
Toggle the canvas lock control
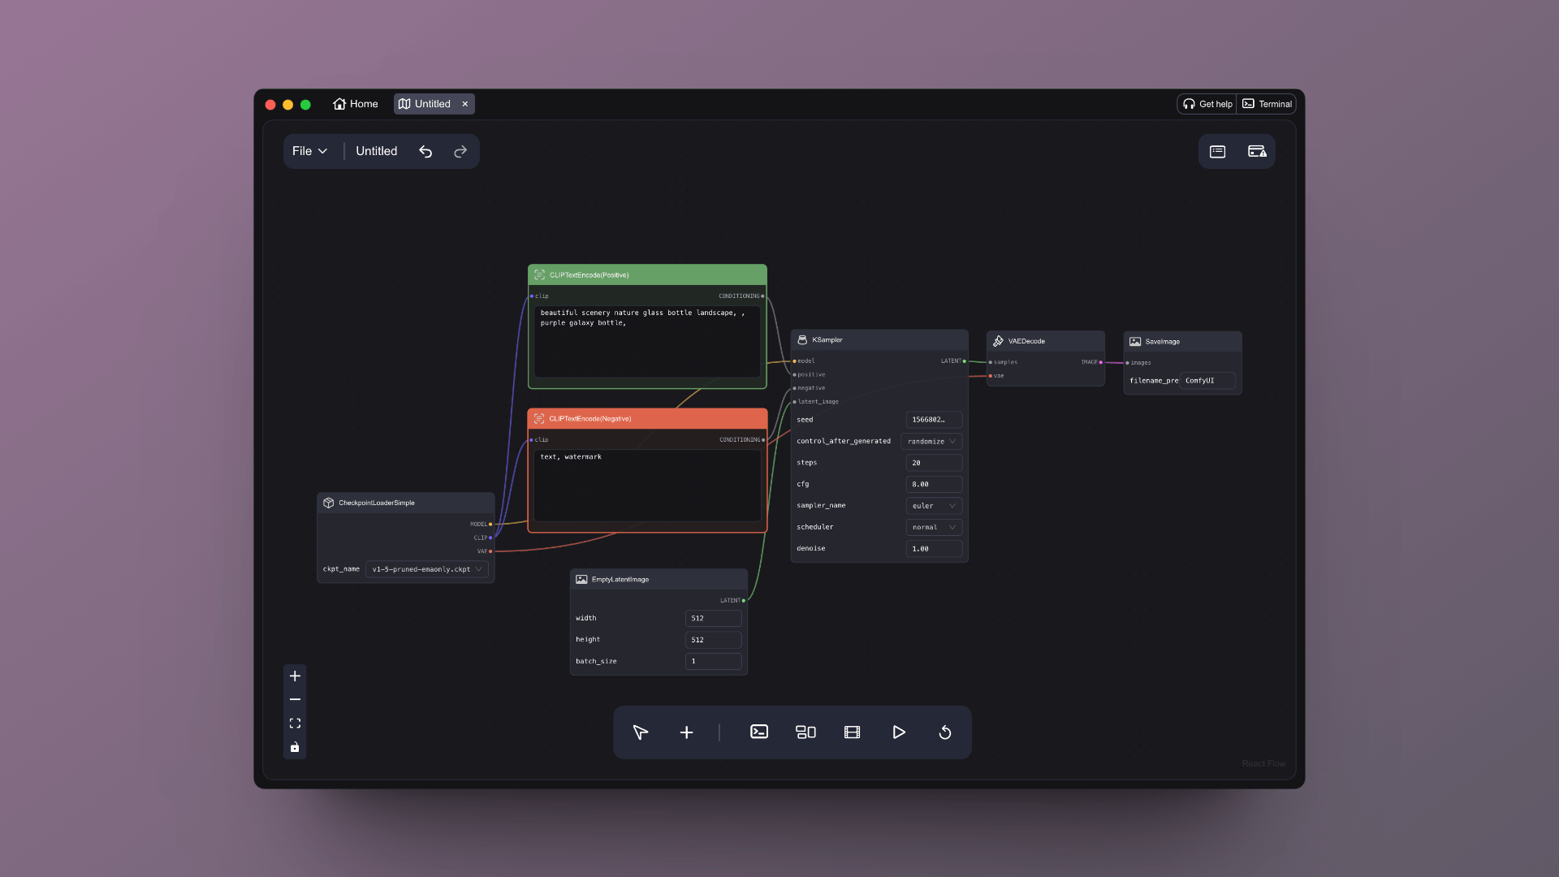tap(295, 747)
